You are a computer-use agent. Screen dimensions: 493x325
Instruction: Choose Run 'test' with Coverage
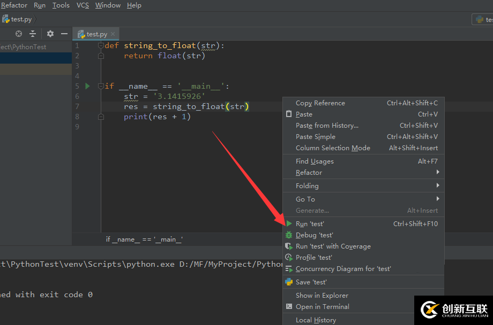point(363,246)
